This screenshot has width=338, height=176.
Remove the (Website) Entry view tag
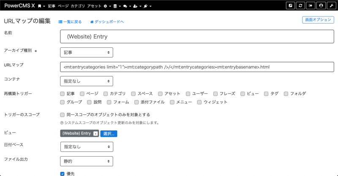[95, 134]
